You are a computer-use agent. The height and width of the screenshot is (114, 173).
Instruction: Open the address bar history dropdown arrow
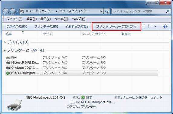[101, 11]
